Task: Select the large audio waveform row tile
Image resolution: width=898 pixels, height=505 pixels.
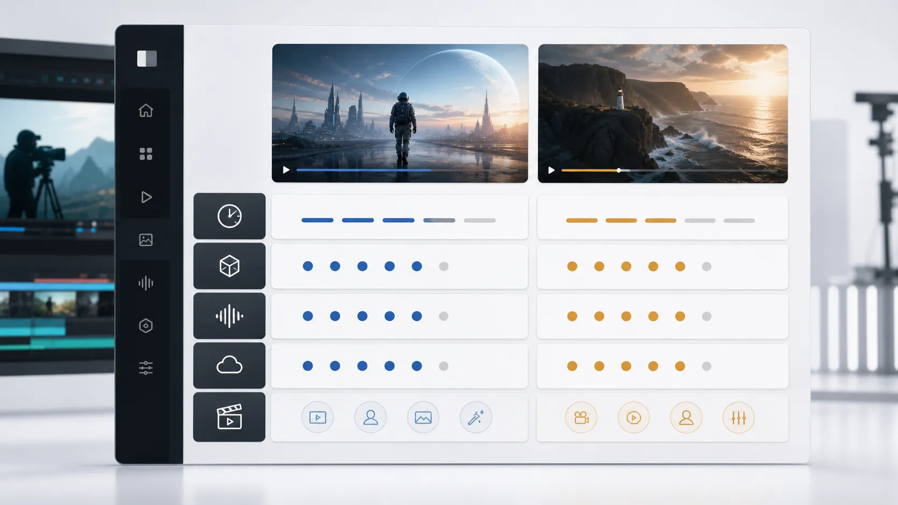Action: pos(229,316)
